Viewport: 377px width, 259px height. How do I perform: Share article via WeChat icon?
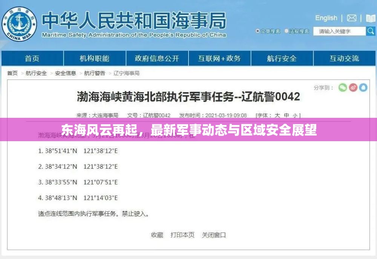pos(343,87)
